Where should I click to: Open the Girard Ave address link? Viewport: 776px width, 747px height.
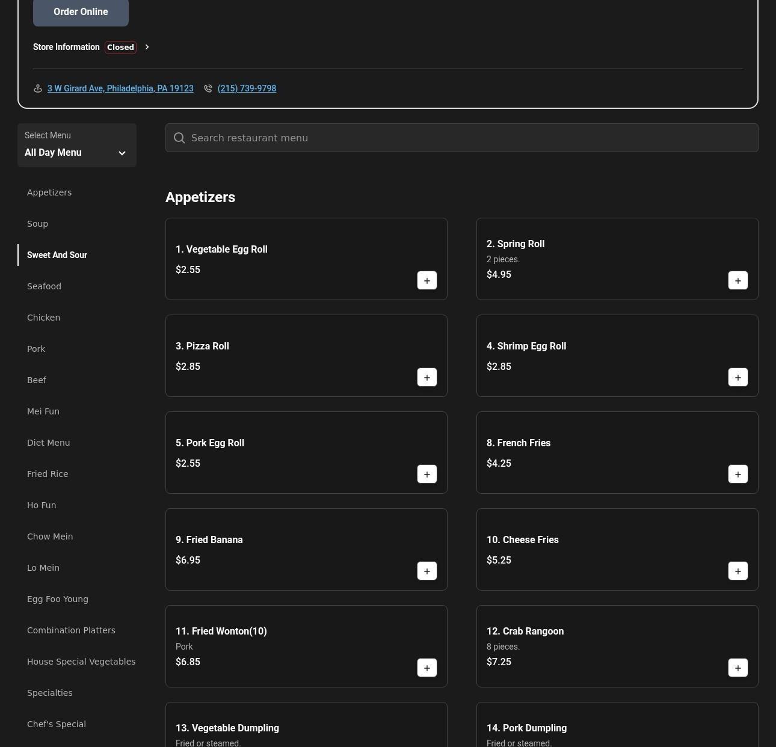click(x=120, y=88)
